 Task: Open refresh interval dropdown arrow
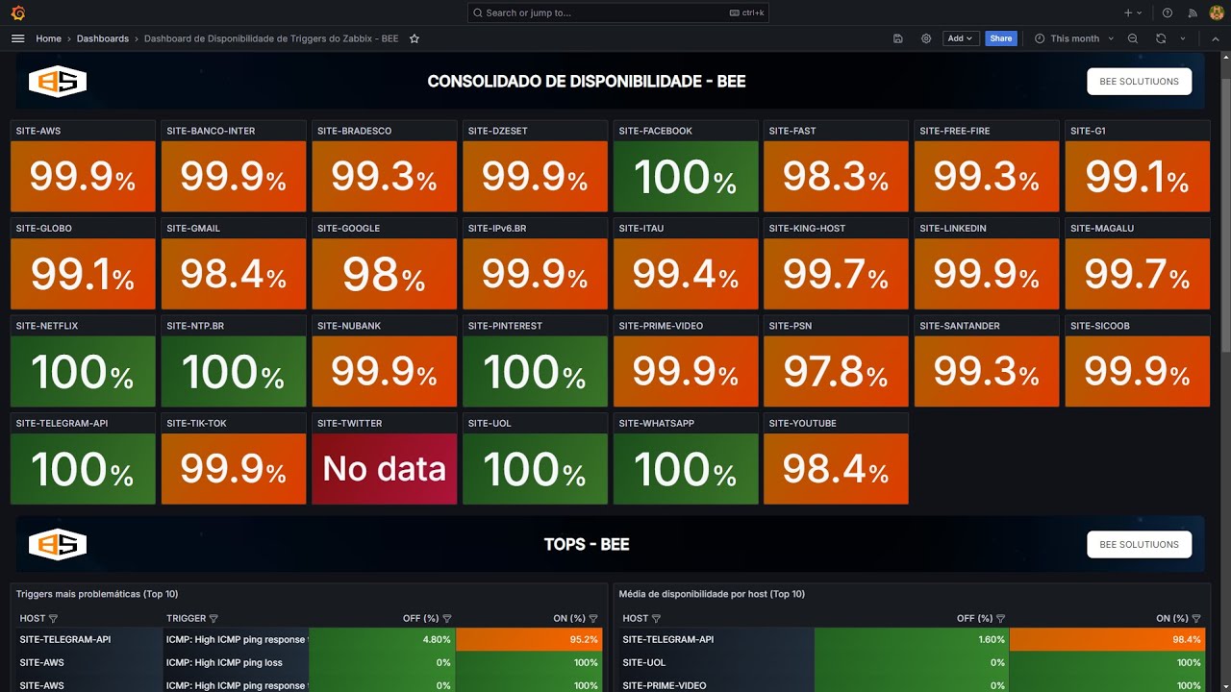(x=1183, y=38)
